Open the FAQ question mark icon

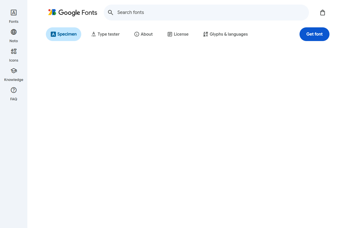tap(14, 90)
